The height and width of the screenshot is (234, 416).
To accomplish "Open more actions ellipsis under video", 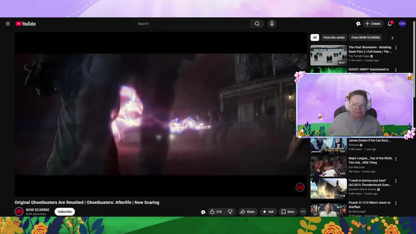I will pyautogui.click(x=303, y=212).
